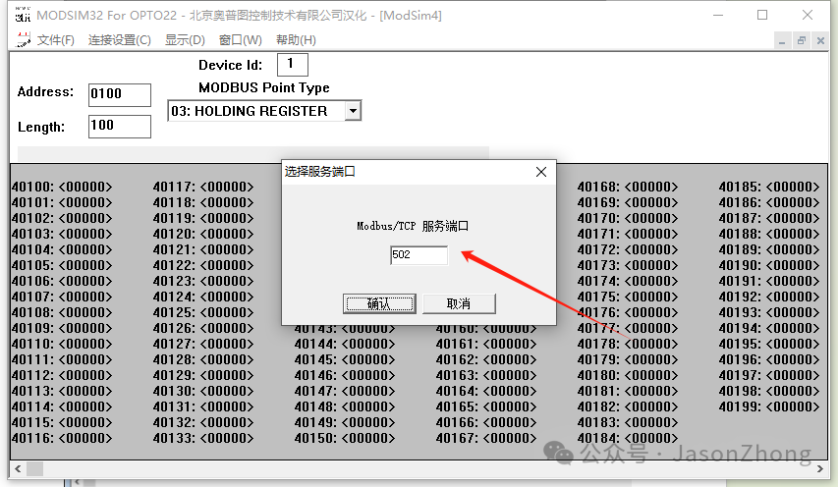The image size is (838, 487).
Task: Select register 40168: <00000>
Action: click(628, 187)
